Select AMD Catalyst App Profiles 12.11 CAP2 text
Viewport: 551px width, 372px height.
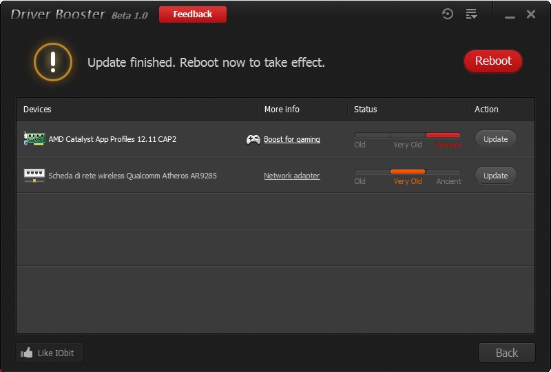click(112, 139)
